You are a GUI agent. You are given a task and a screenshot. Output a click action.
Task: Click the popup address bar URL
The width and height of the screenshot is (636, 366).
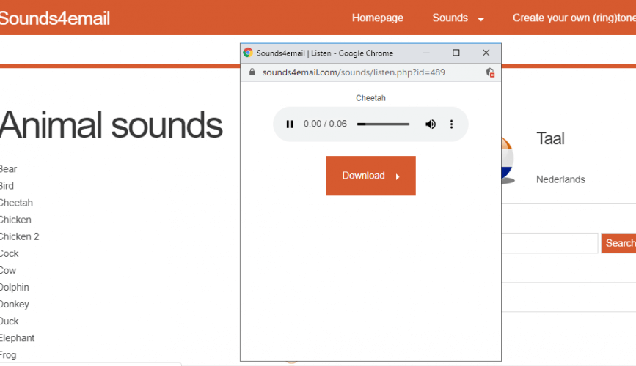354,72
